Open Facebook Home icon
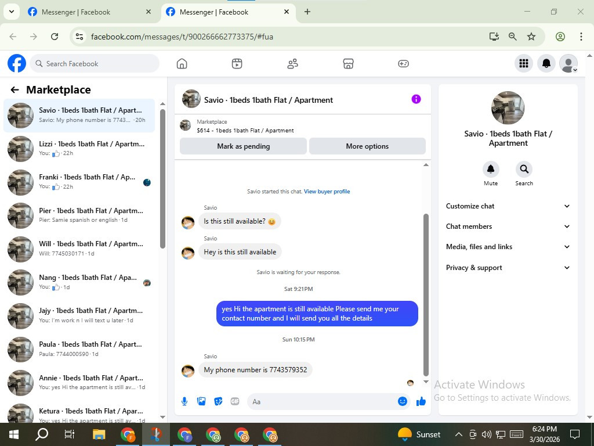The width and height of the screenshot is (594, 446). pos(182,64)
